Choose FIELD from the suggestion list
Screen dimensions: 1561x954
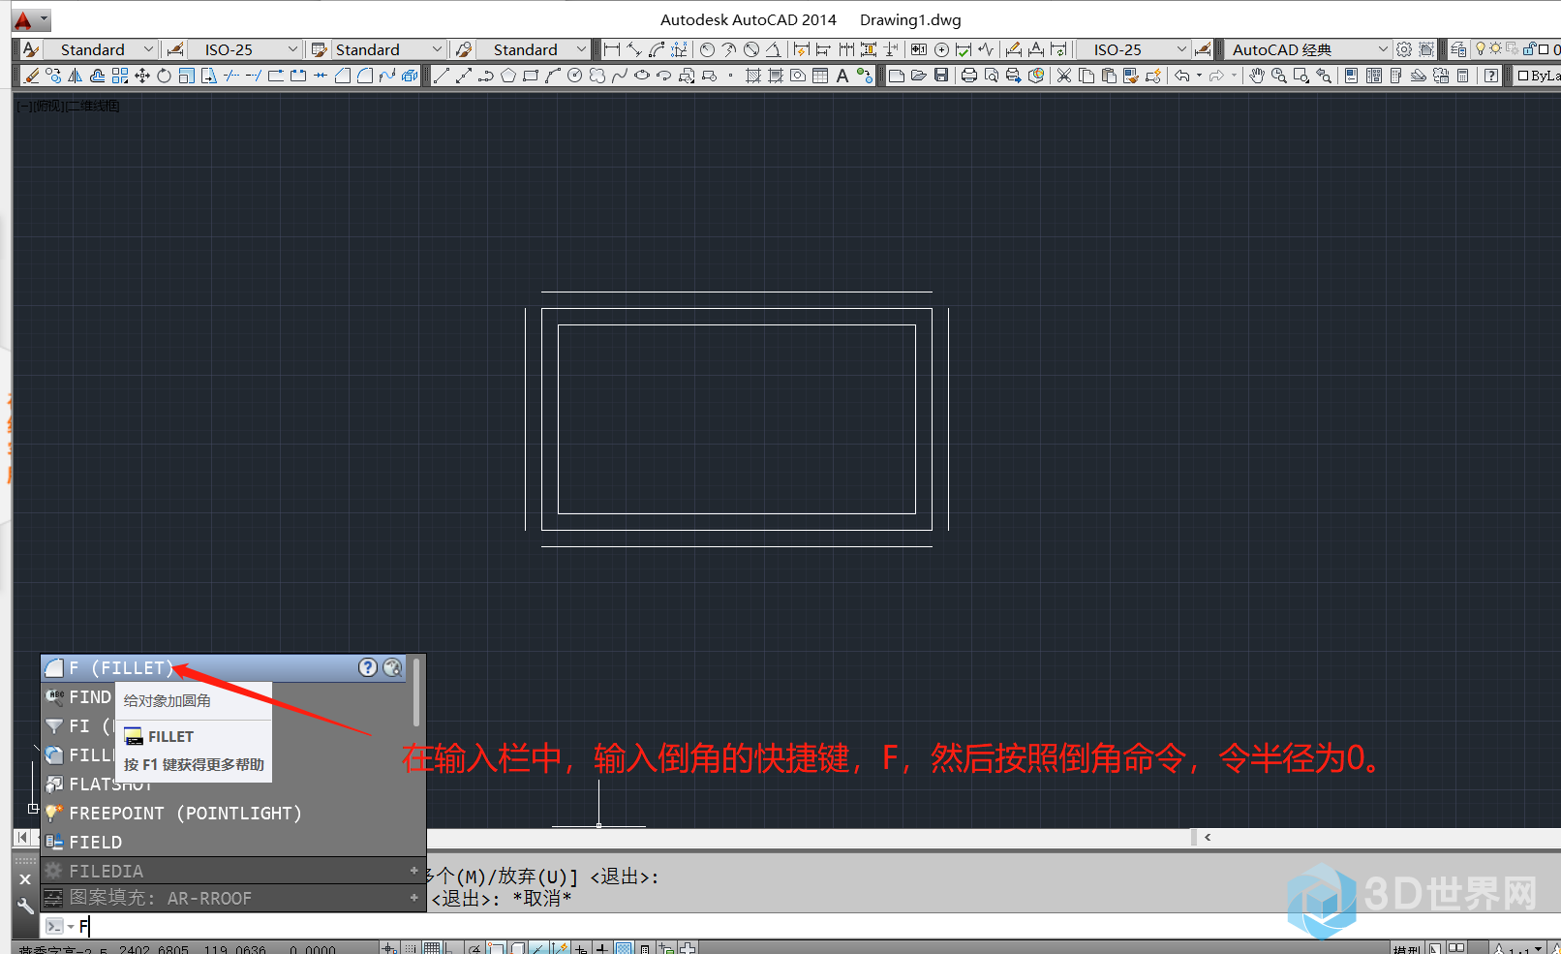(95, 842)
